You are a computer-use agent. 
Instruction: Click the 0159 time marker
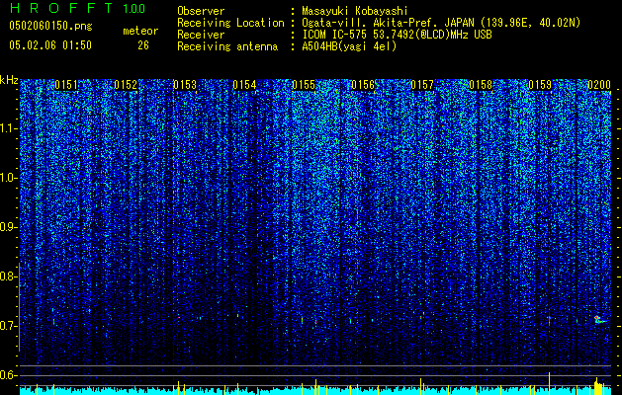540,85
